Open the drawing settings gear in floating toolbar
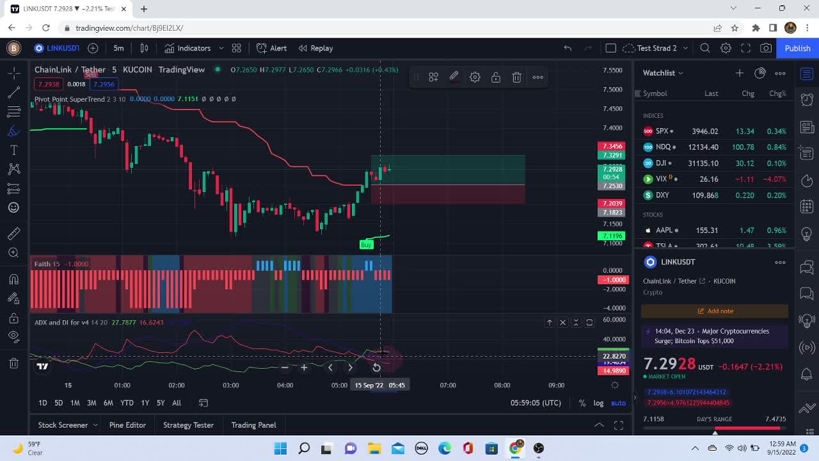This screenshot has height=461, width=819. [475, 77]
